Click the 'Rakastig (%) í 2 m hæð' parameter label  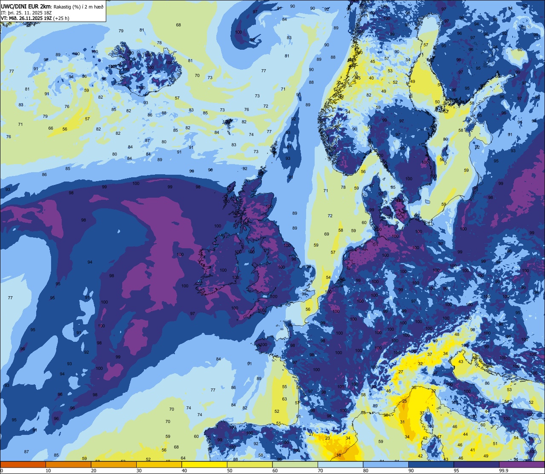78,6
